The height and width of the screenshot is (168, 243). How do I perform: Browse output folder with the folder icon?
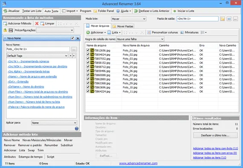(223, 19)
